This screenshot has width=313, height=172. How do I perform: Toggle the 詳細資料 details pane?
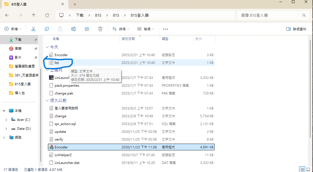296,29
